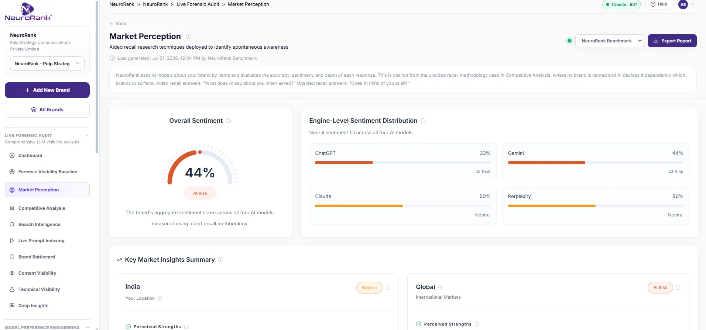This screenshot has height=330, width=706.
Task: Open the NeuroRank Benchmark dropdown
Action: click(x=609, y=41)
